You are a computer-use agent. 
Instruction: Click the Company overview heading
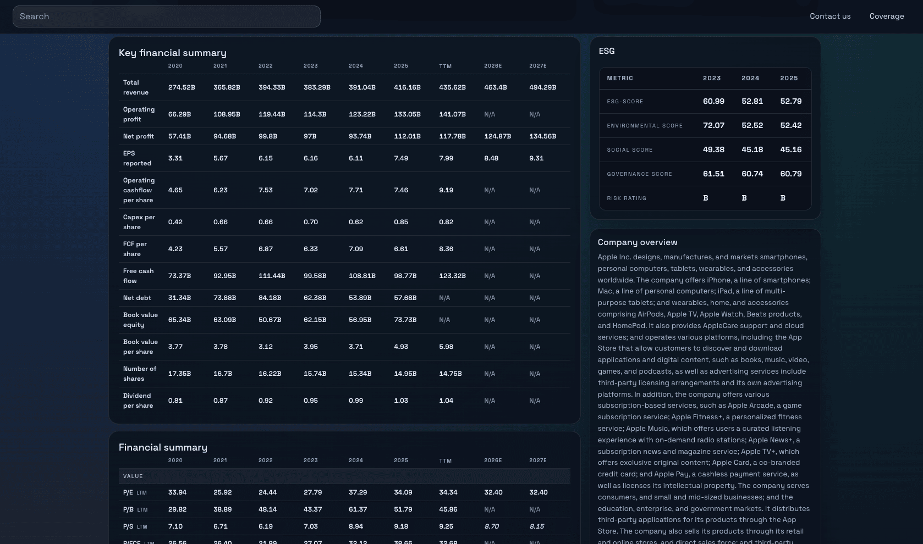click(x=638, y=242)
